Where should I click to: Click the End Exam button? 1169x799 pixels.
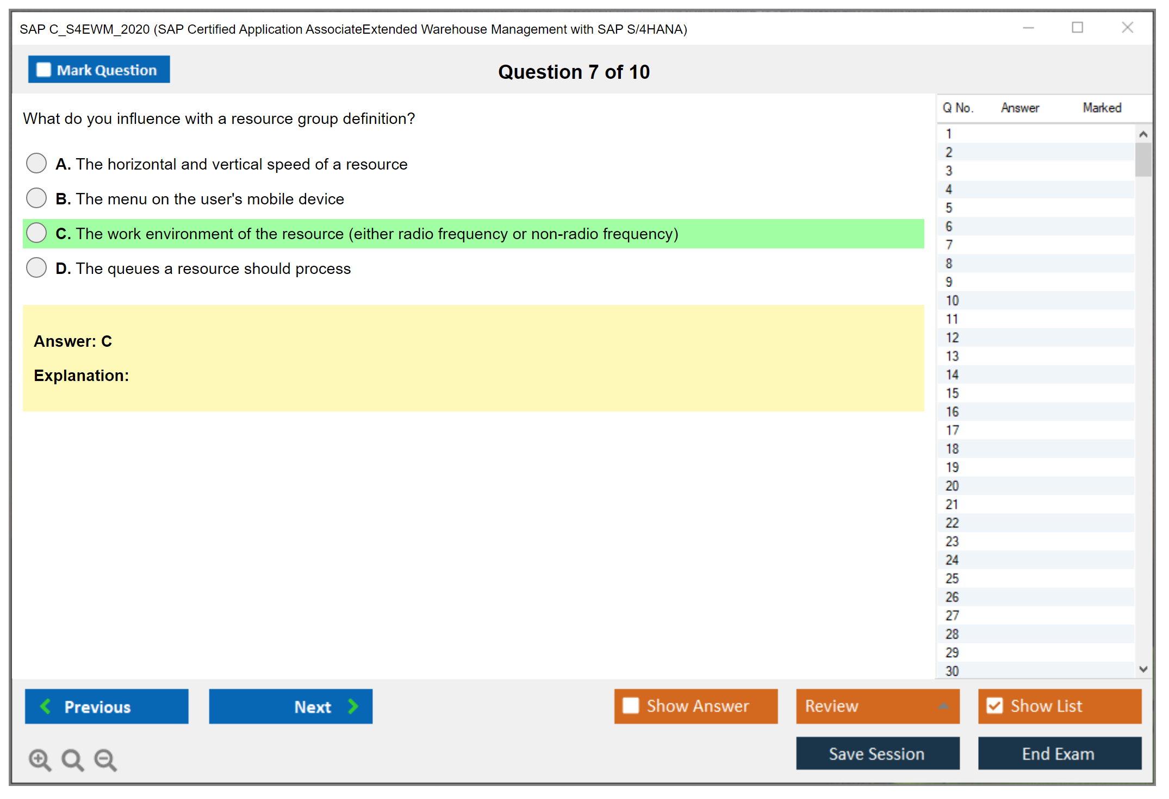1059,753
